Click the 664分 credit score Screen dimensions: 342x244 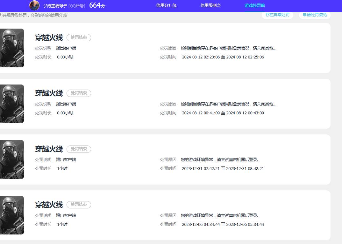click(x=97, y=5)
